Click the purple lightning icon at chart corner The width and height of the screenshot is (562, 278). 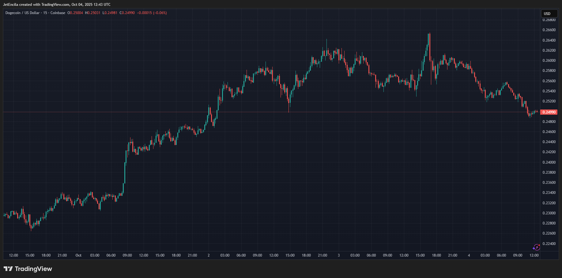536,247
